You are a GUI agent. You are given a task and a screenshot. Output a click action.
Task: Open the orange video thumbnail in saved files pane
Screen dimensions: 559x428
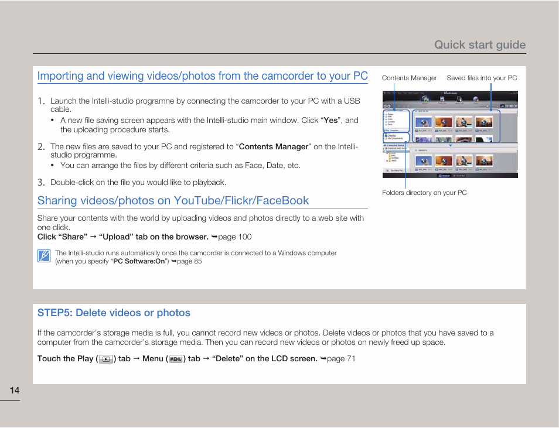[444, 122]
